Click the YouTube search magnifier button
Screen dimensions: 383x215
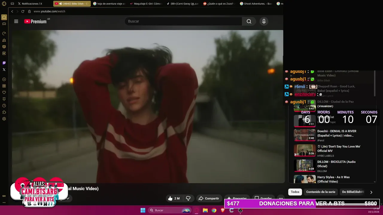(249, 21)
